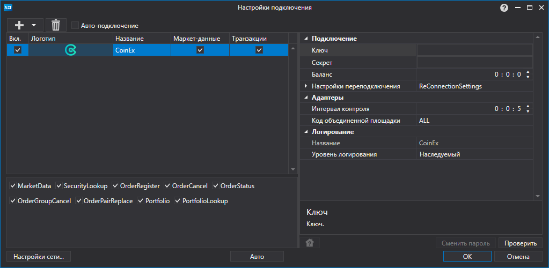
Task: Uncheck the PortfolioLookup checkbox
Action: [x=178, y=201]
